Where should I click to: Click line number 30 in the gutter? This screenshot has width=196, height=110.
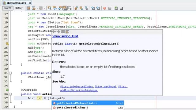tap(6, 69)
